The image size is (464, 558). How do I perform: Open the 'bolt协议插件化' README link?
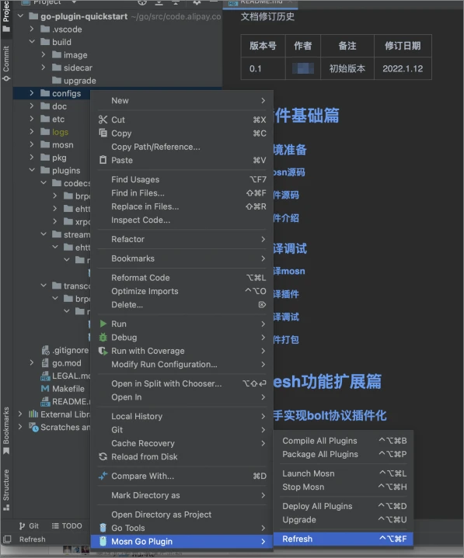tap(330, 415)
